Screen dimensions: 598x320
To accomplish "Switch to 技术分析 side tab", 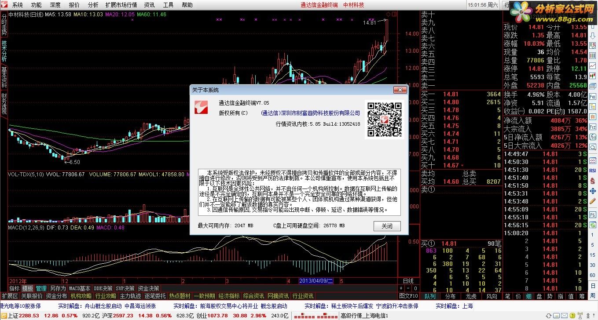I will point(4,51).
